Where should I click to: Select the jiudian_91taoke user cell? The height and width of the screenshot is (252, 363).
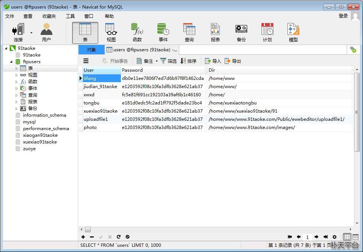(x=102, y=87)
